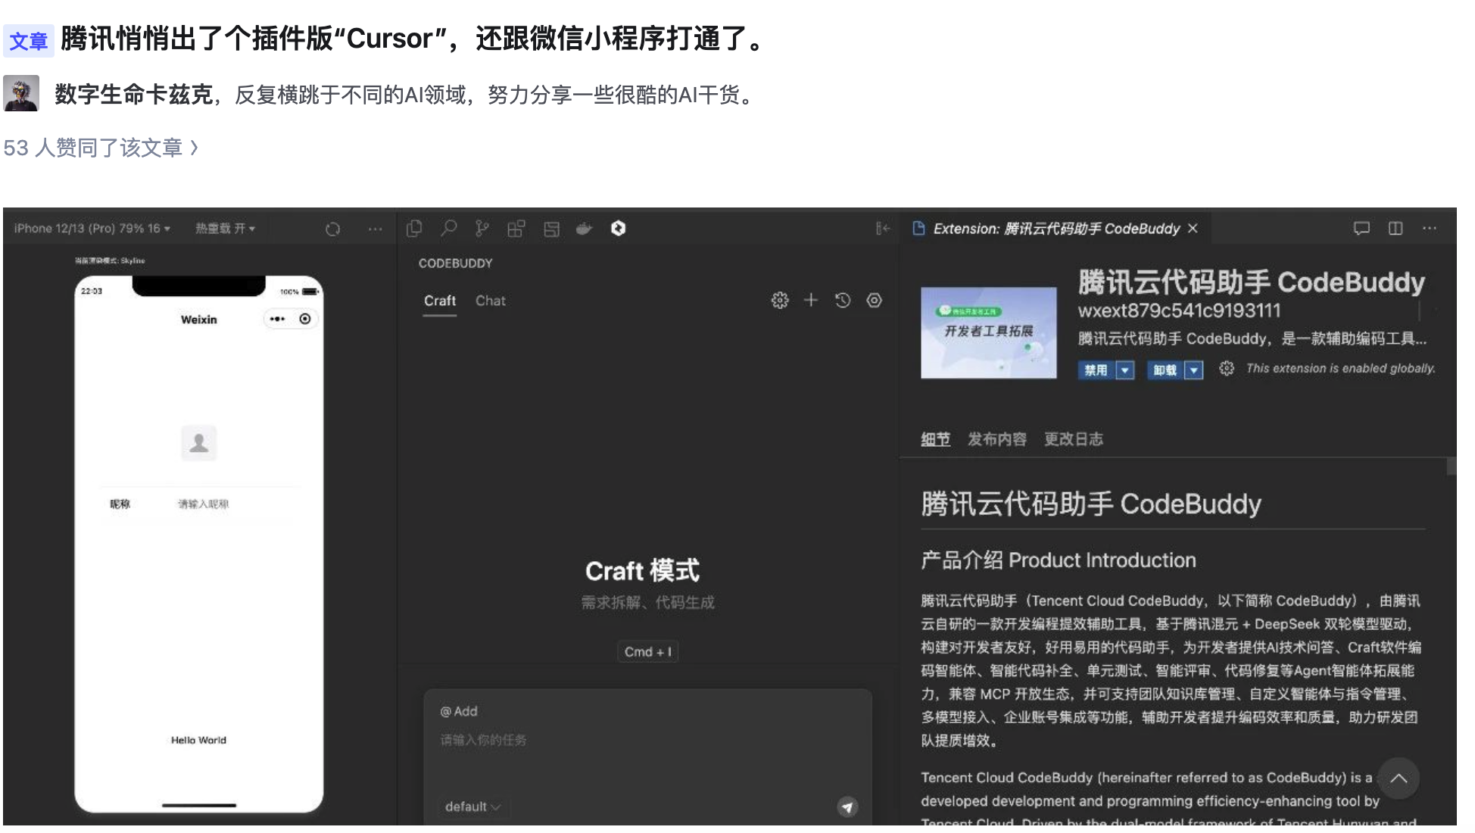Screen dimensions: 1475x833
Task: Open editor more actions ellipsis
Action: click(x=1430, y=229)
